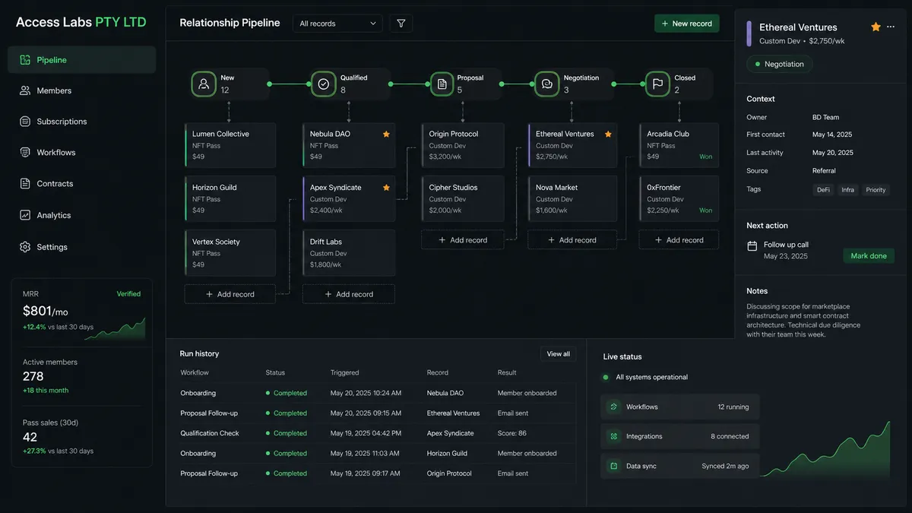
Task: Click the Closed stage flag icon
Action: [657, 84]
